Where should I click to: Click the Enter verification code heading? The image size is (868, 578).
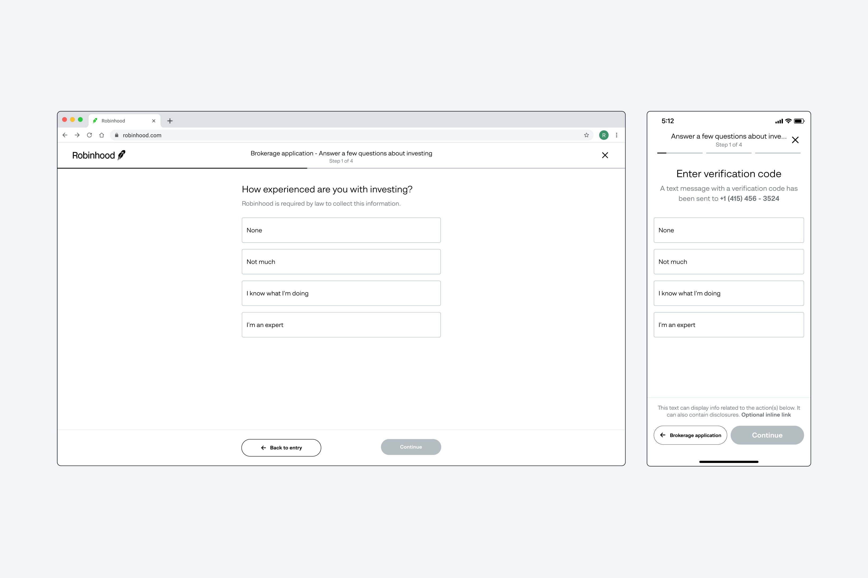728,174
